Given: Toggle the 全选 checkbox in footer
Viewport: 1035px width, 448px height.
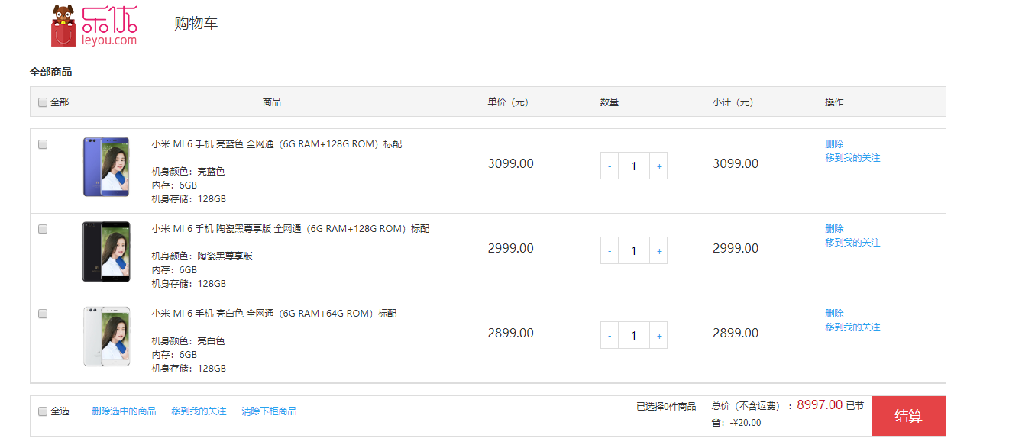Looking at the screenshot, I should (43, 411).
